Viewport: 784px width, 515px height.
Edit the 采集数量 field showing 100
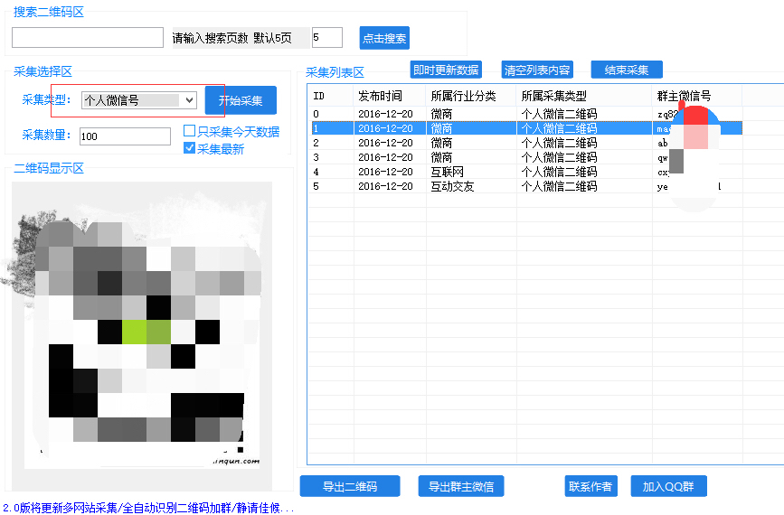pyautogui.click(x=125, y=136)
